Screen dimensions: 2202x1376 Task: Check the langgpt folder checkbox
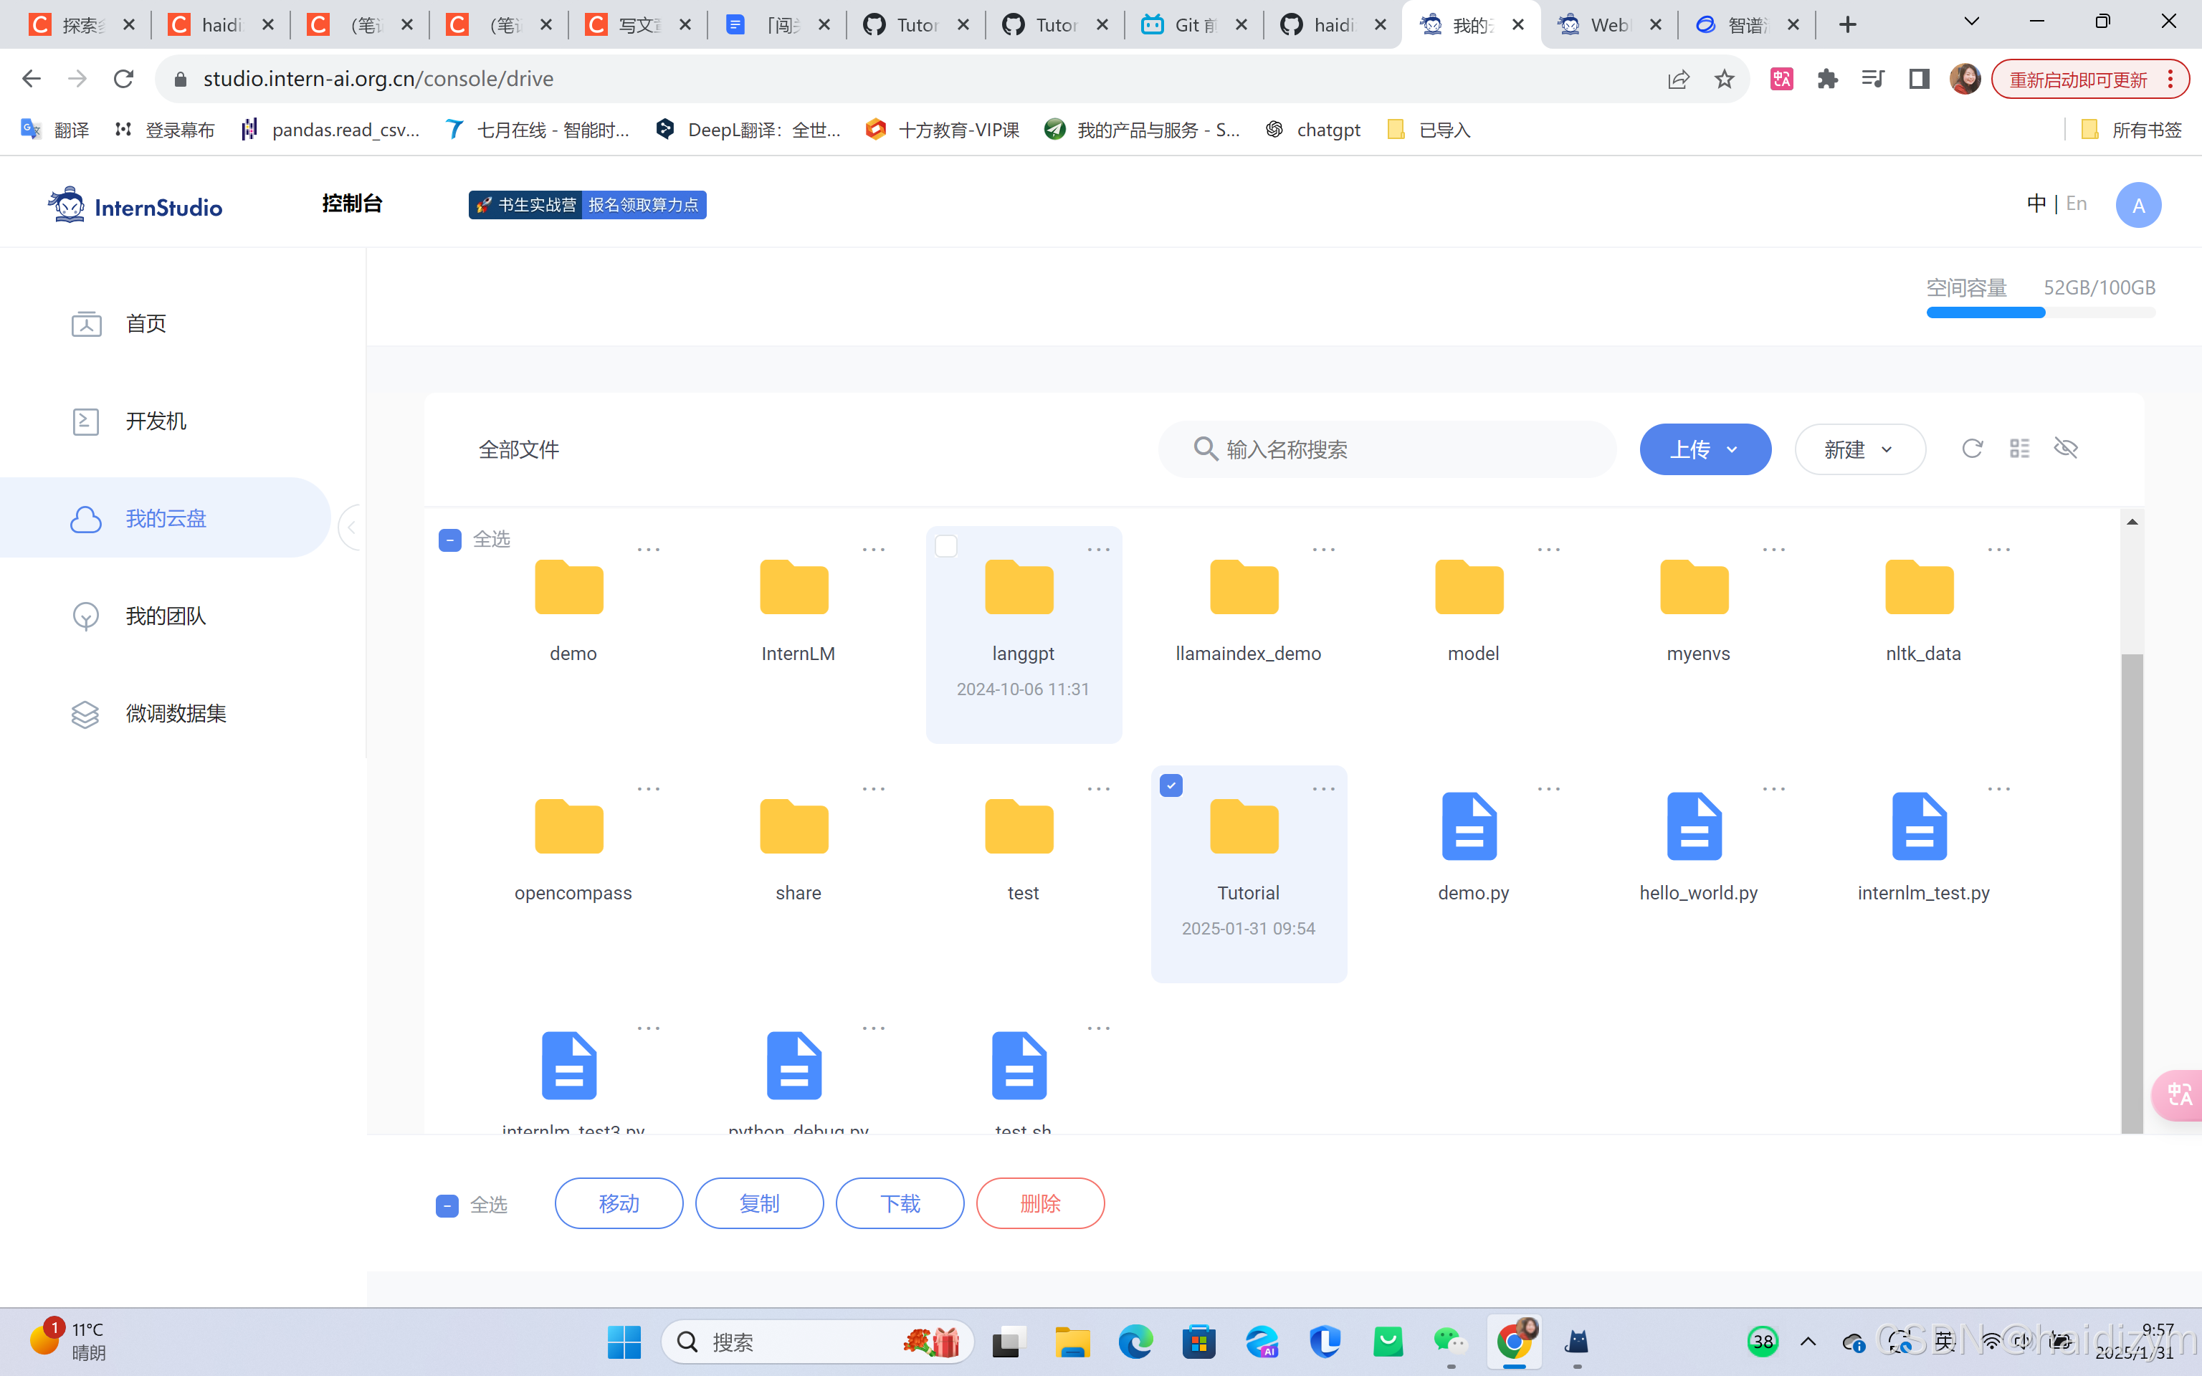[x=946, y=546]
